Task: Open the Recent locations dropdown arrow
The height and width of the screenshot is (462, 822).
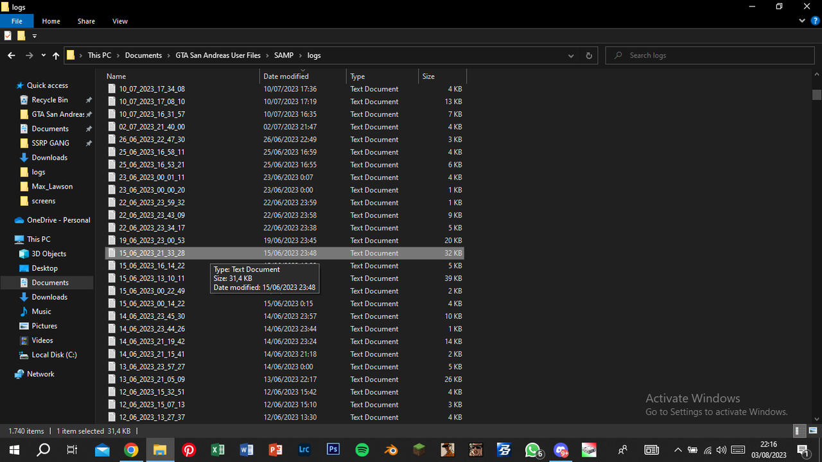Action: (x=43, y=56)
